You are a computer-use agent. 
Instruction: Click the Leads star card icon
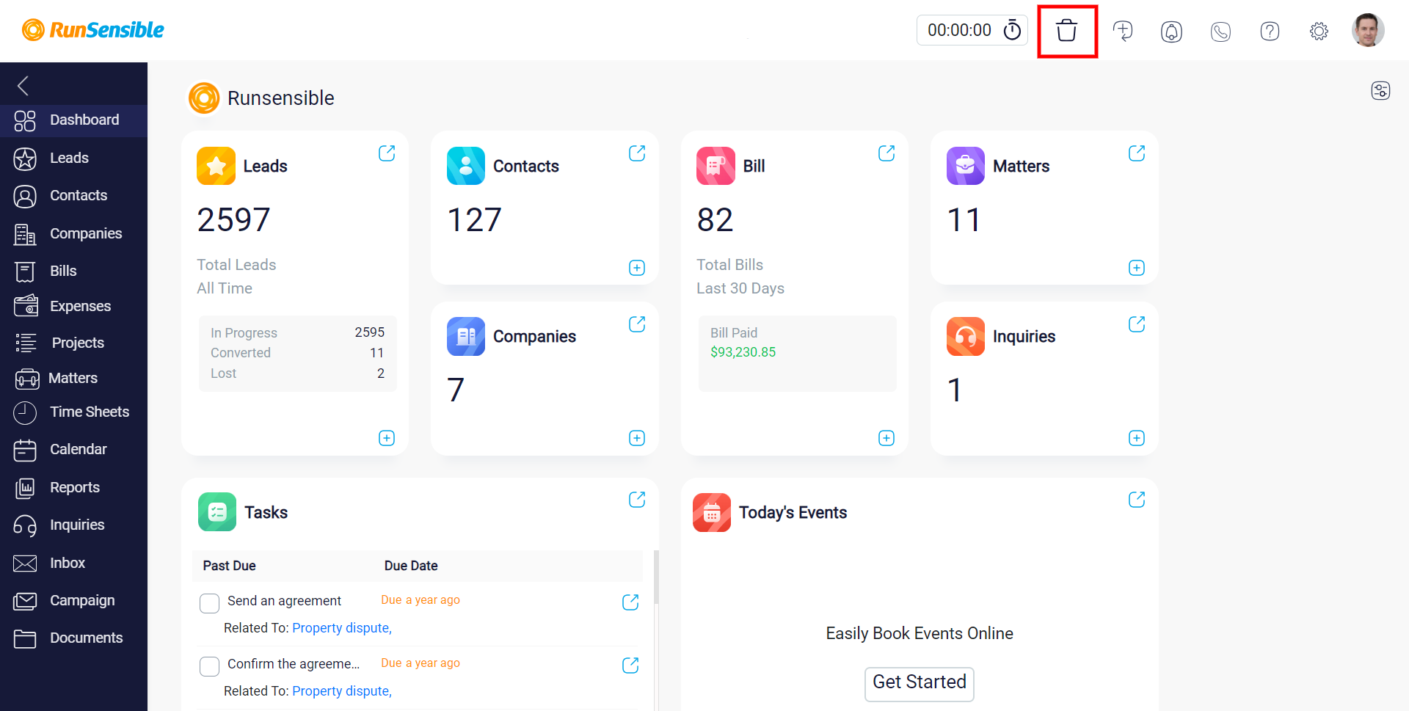(216, 166)
